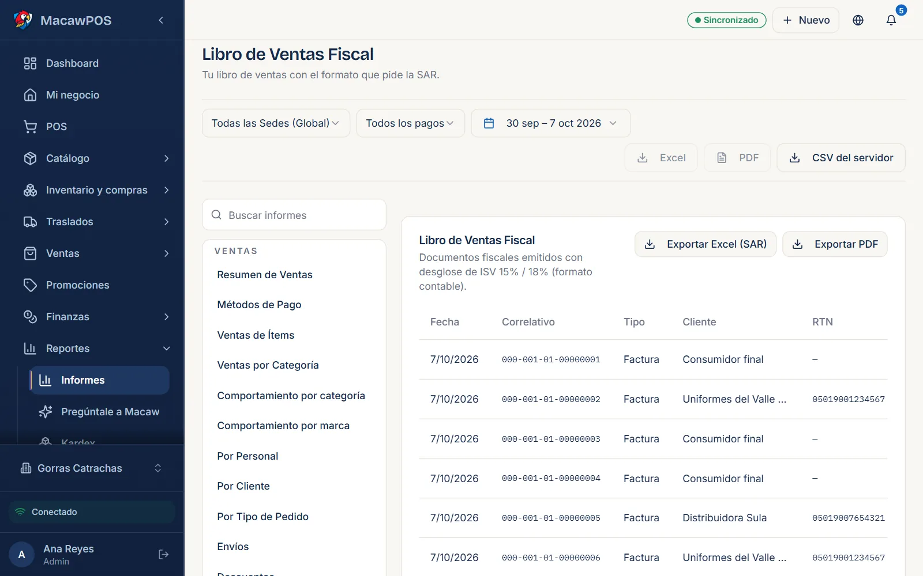Click Exportar Excel (SAR) button

(706, 244)
